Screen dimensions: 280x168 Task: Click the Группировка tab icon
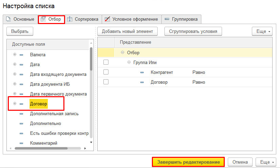pos(167,19)
